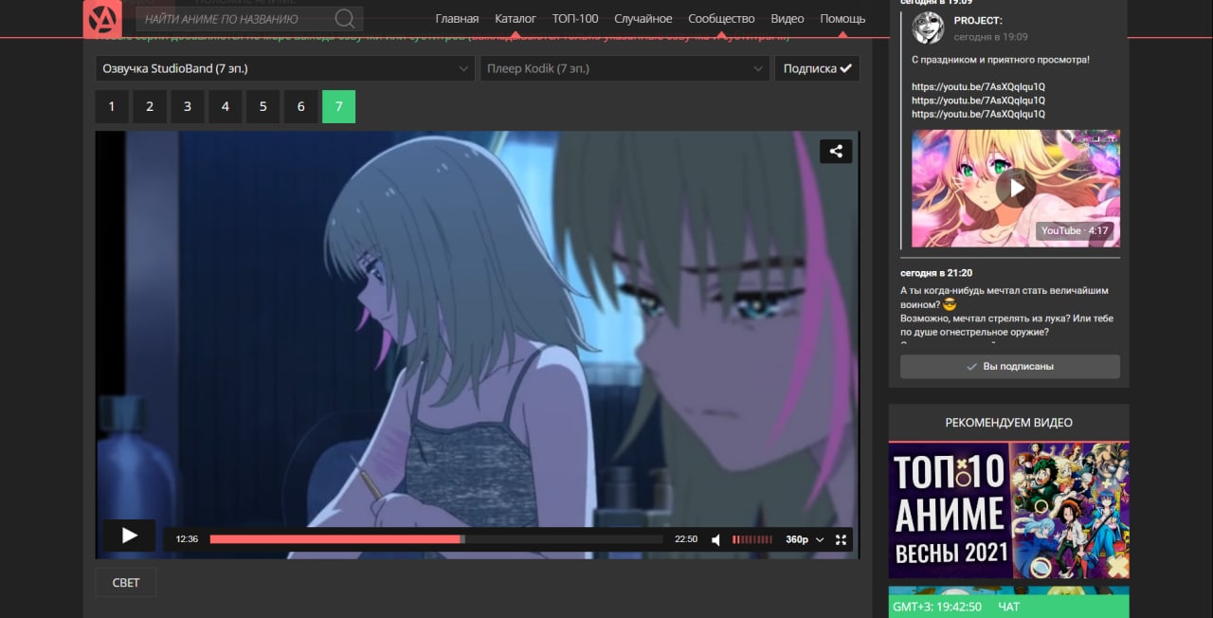Select episode 1
The height and width of the screenshot is (618, 1213).
point(112,106)
